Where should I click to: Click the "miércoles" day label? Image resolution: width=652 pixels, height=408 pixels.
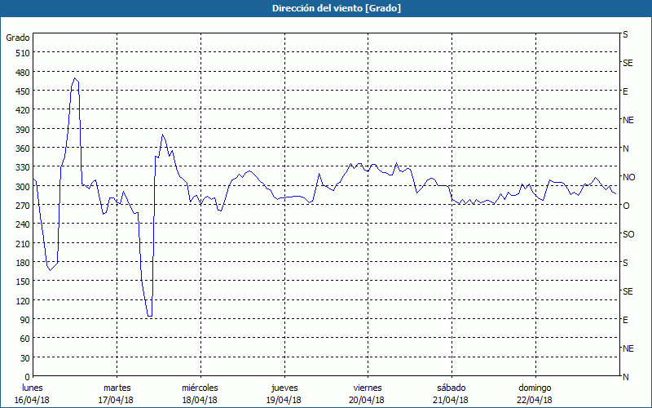200,388
